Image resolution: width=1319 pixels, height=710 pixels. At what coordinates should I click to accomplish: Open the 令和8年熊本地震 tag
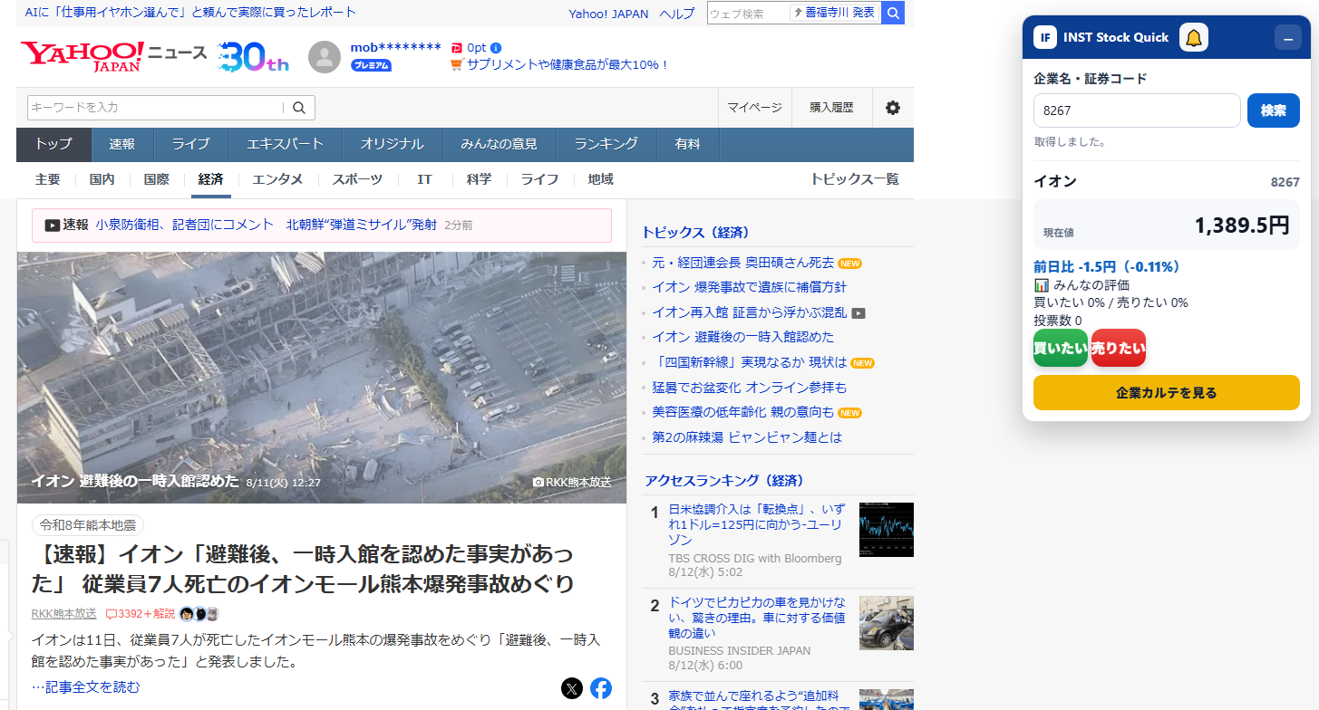[88, 526]
